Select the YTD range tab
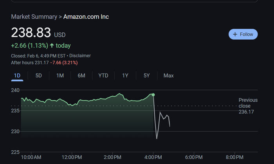Image resolution: width=274 pixels, height=164 pixels. pyautogui.click(x=103, y=76)
